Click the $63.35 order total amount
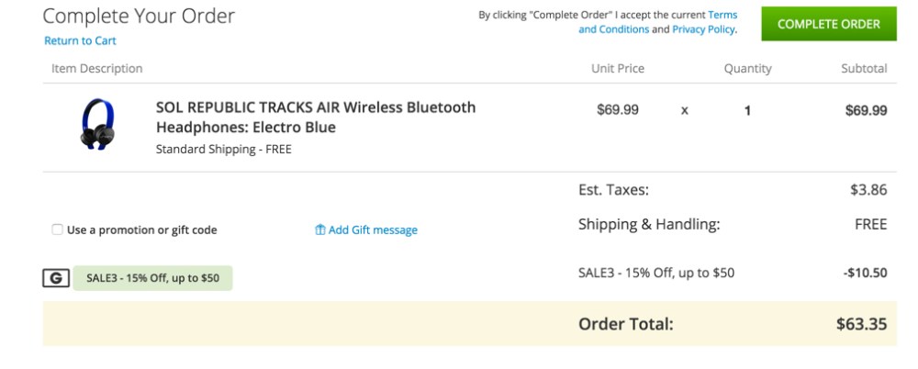This screenshot has height=369, width=918. (861, 324)
